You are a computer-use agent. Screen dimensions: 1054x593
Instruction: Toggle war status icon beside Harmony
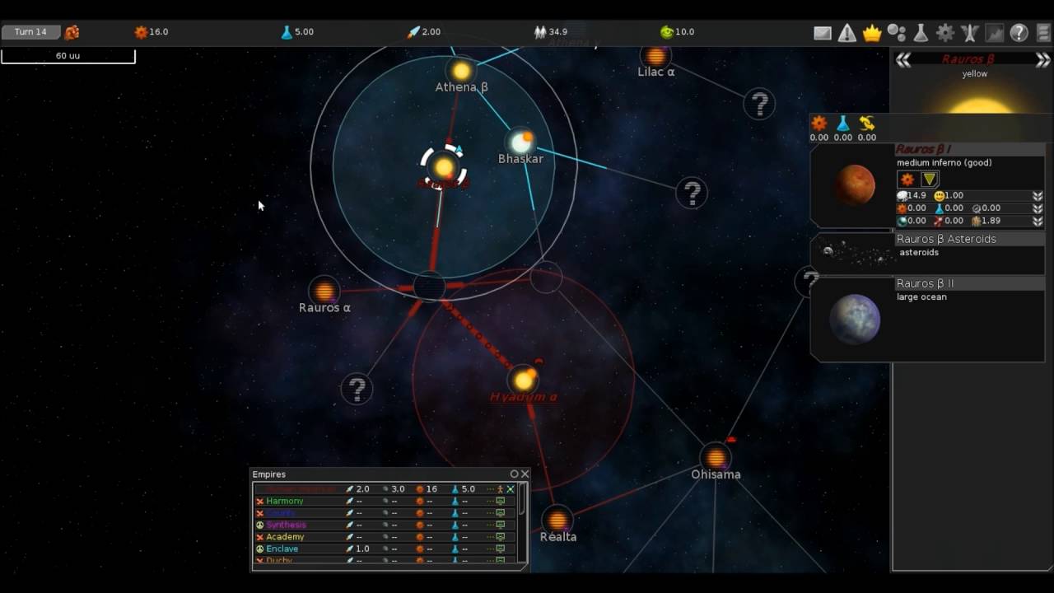[x=259, y=501]
